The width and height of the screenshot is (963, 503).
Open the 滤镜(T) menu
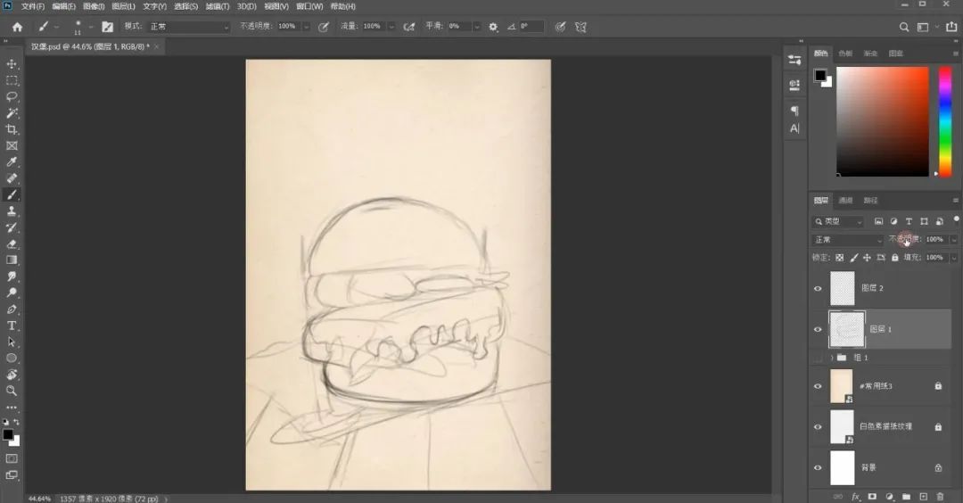point(218,6)
